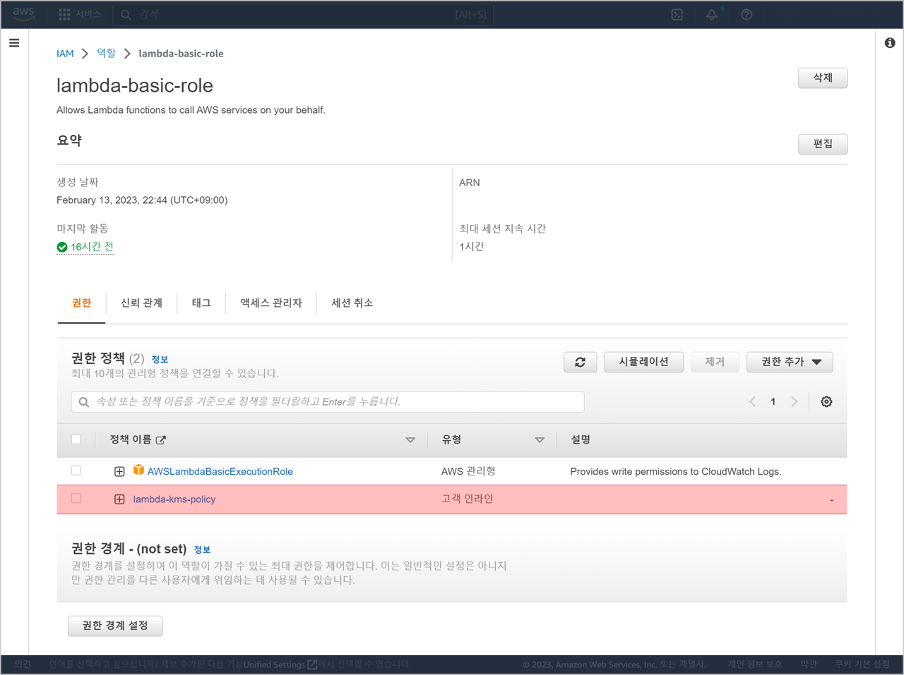Image resolution: width=904 pixels, height=675 pixels.
Task: Click the 삭제 button
Action: pos(823,78)
